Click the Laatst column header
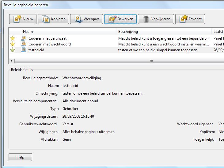 (x=218, y=32)
